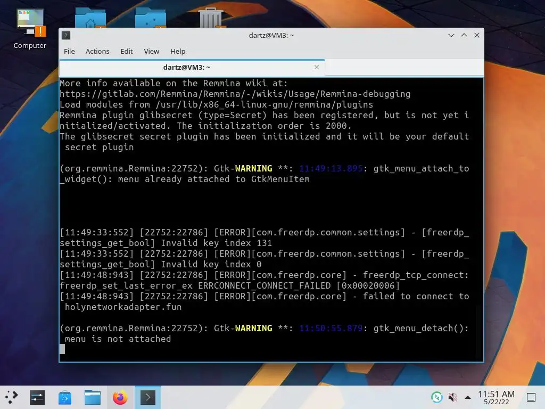Close the terminal window
This screenshot has height=409, width=545.
pyautogui.click(x=477, y=35)
